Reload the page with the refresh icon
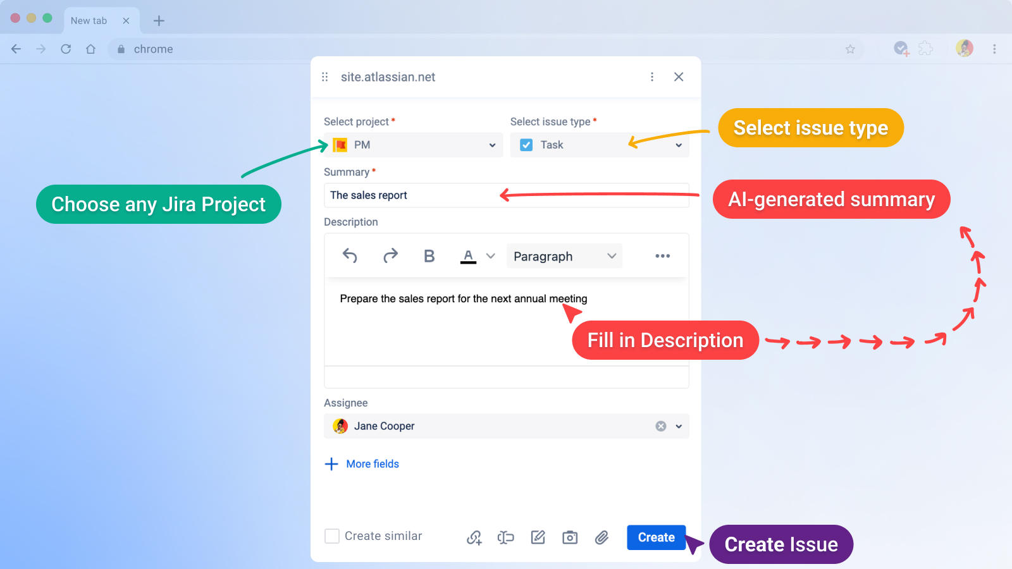 [x=66, y=49]
